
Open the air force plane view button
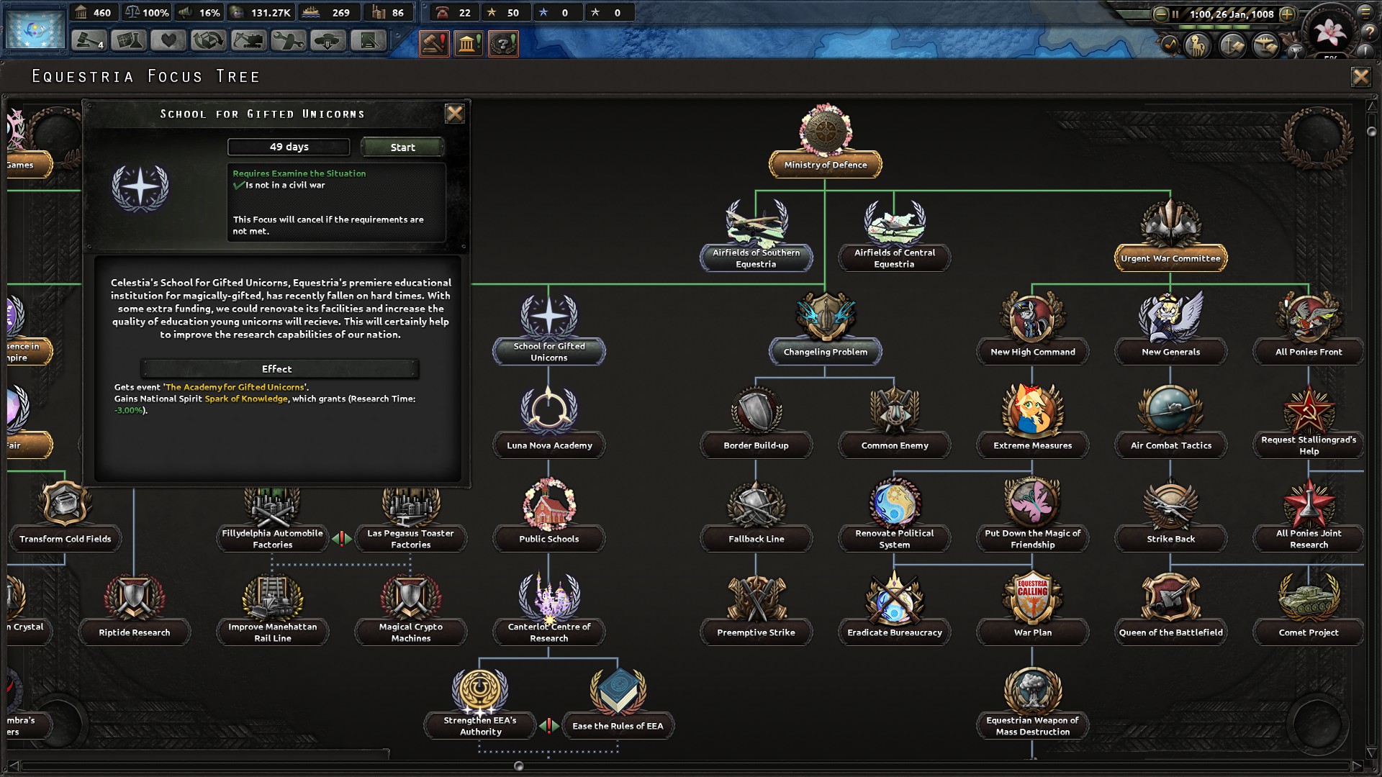1266,46
